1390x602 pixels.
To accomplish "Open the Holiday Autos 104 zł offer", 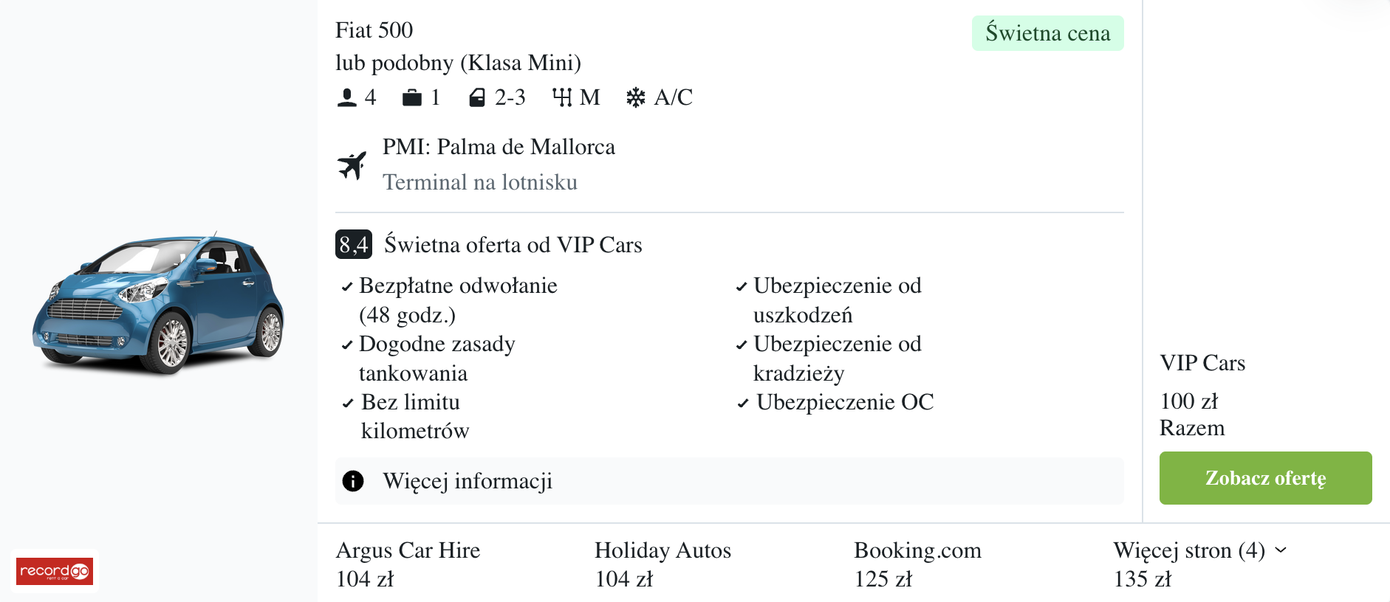I will coord(663,564).
